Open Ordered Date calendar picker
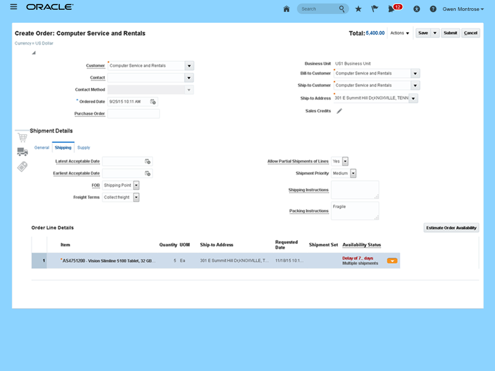The width and height of the screenshot is (495, 371). click(153, 102)
